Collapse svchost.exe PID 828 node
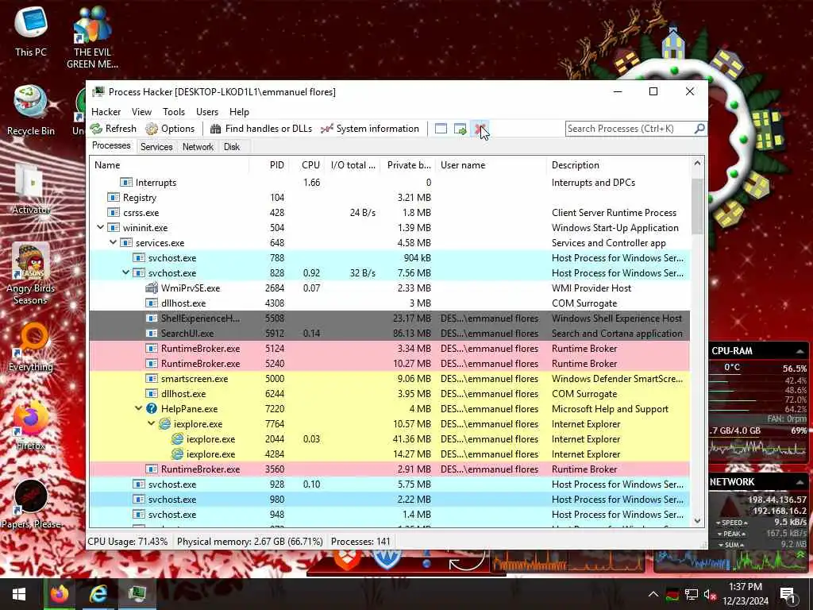Screen dimensions: 813x610 click(x=125, y=272)
